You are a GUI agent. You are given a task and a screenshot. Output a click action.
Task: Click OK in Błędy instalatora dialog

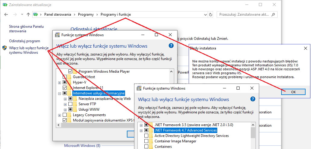coord(293,92)
